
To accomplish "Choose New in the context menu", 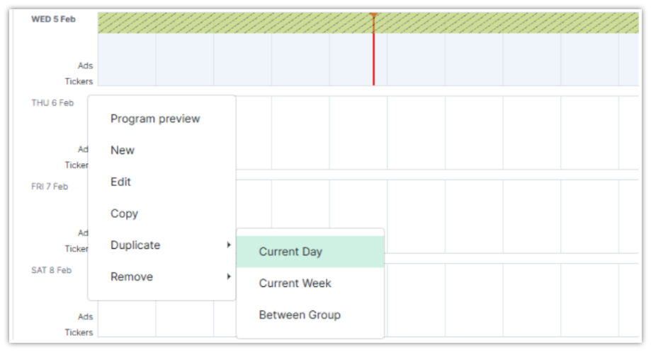I will (123, 151).
